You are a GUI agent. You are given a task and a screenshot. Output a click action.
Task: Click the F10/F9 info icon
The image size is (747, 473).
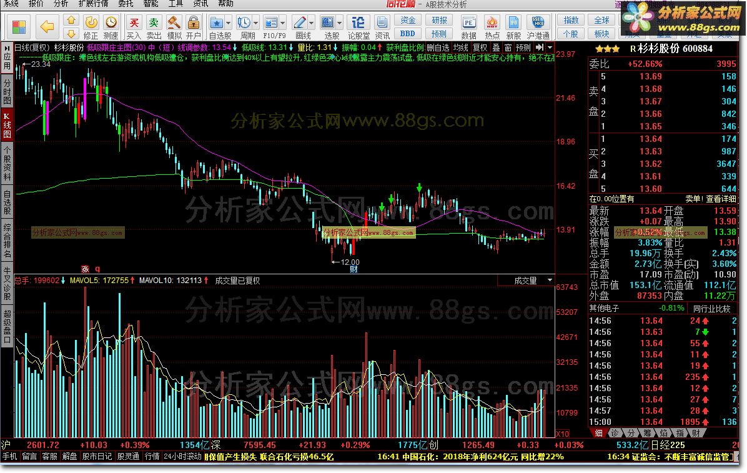coord(270,22)
